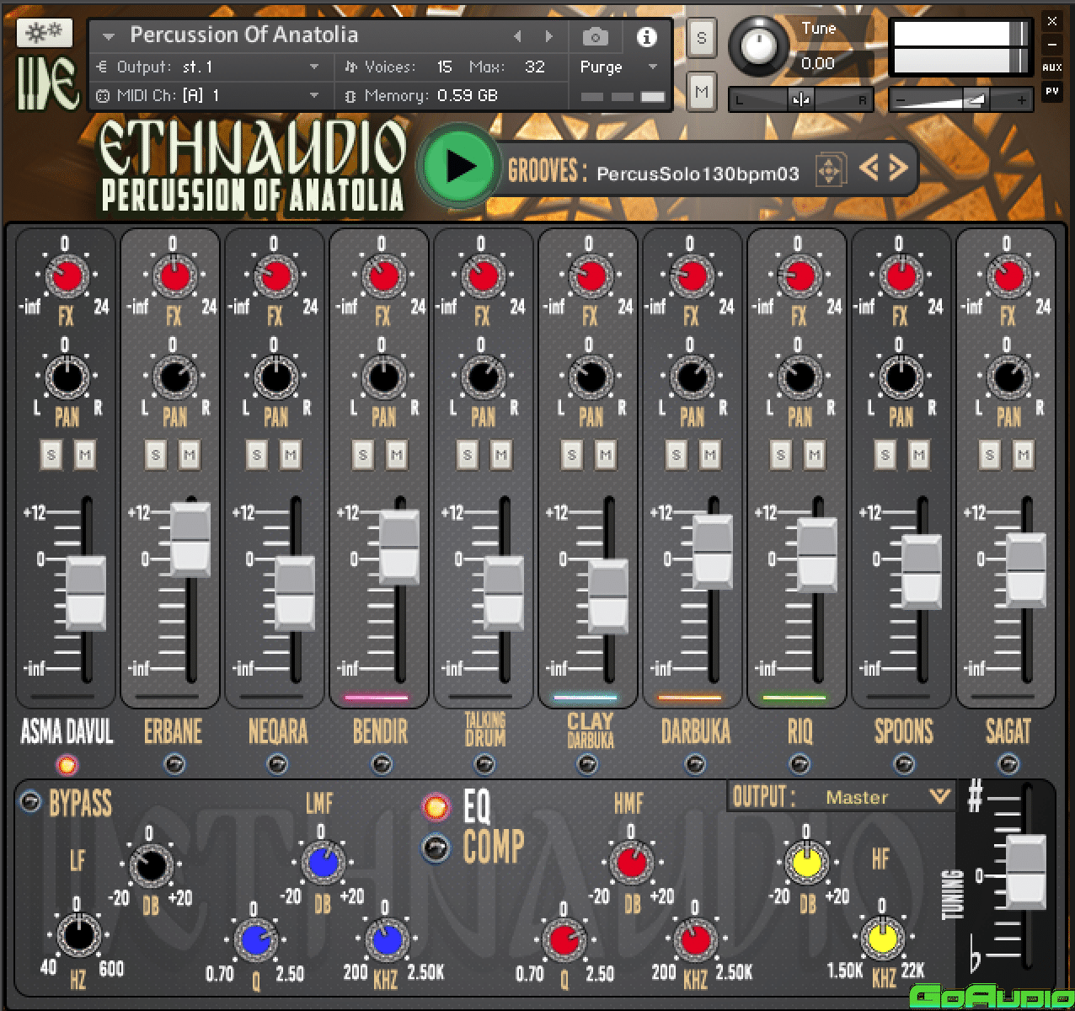
Task: Click the groove drag-to-DAW icon
Action: (x=829, y=170)
